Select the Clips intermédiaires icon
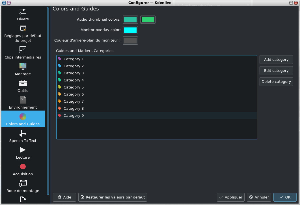Viewport: 300px width, 205px height. tap(23, 50)
